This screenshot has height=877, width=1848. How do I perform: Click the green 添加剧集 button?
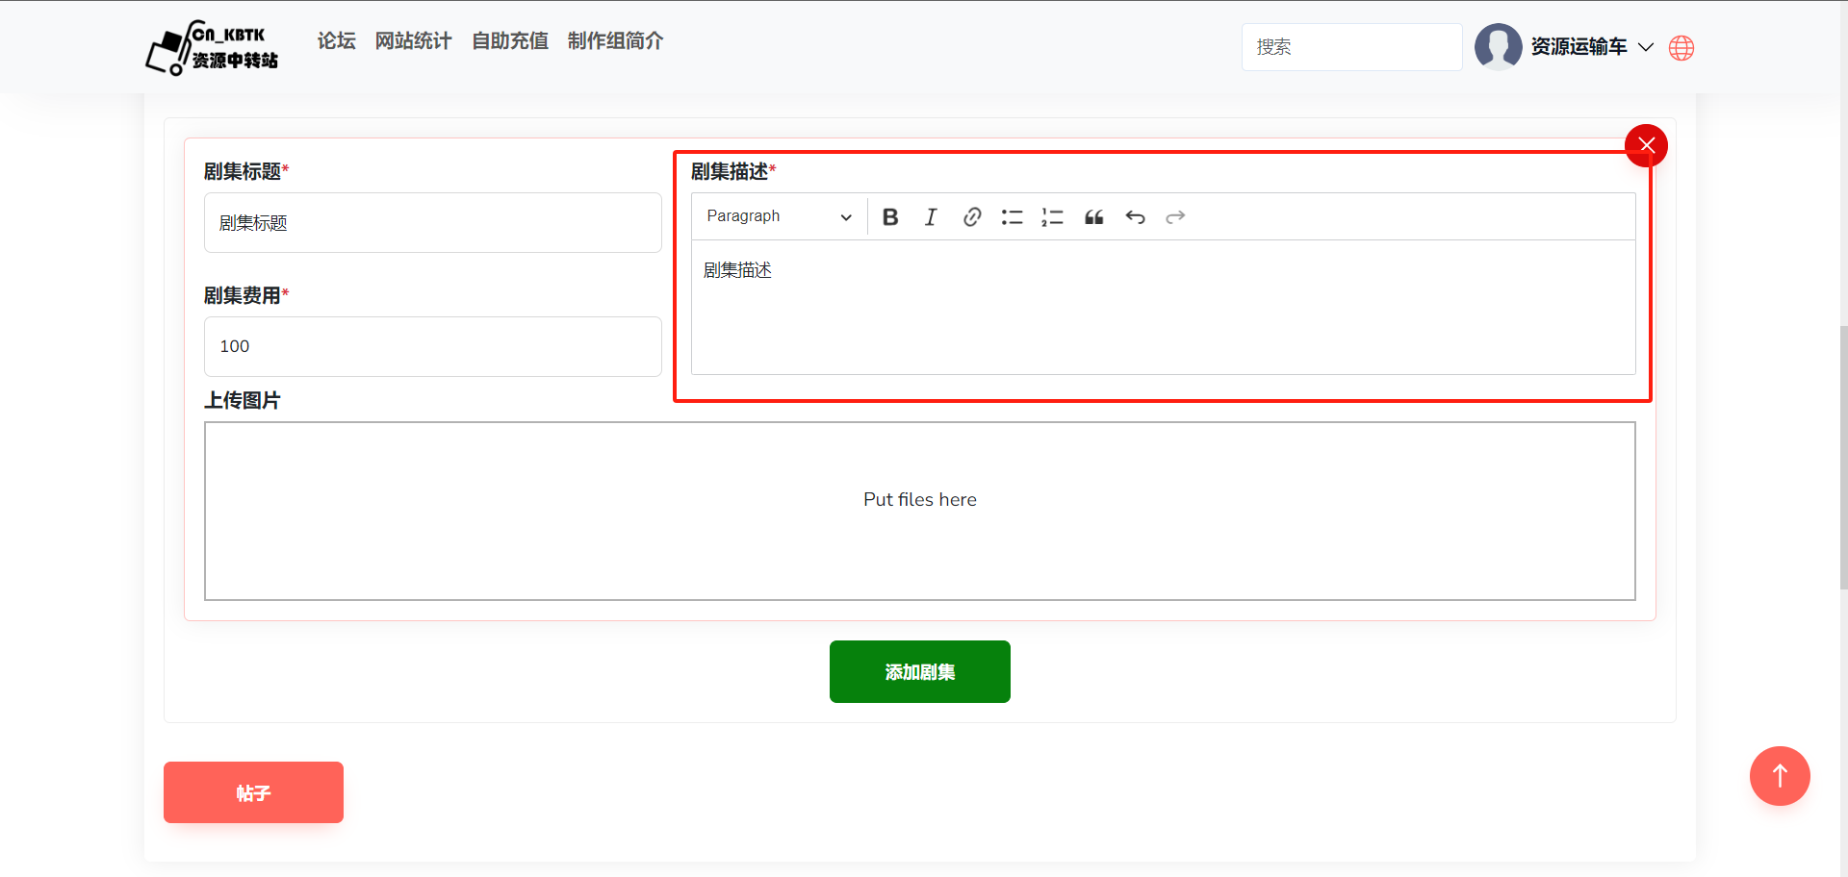919,672
